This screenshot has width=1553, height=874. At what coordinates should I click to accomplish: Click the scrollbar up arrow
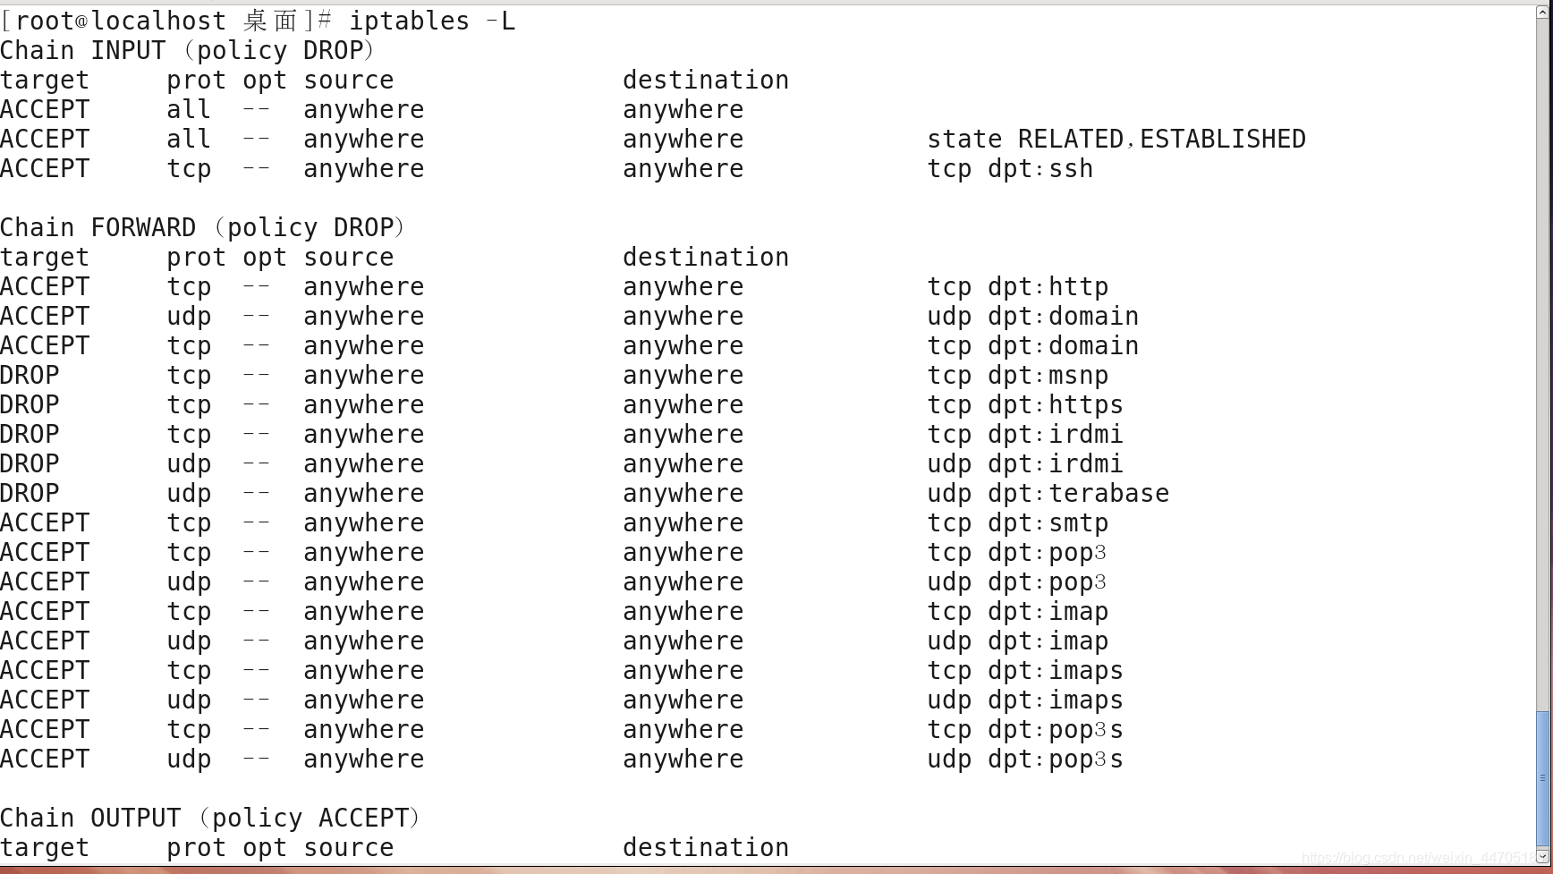[1543, 13]
